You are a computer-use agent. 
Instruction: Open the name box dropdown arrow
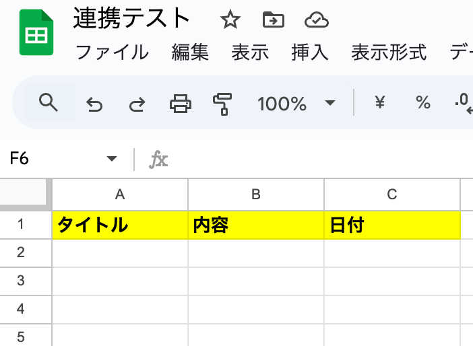point(112,159)
